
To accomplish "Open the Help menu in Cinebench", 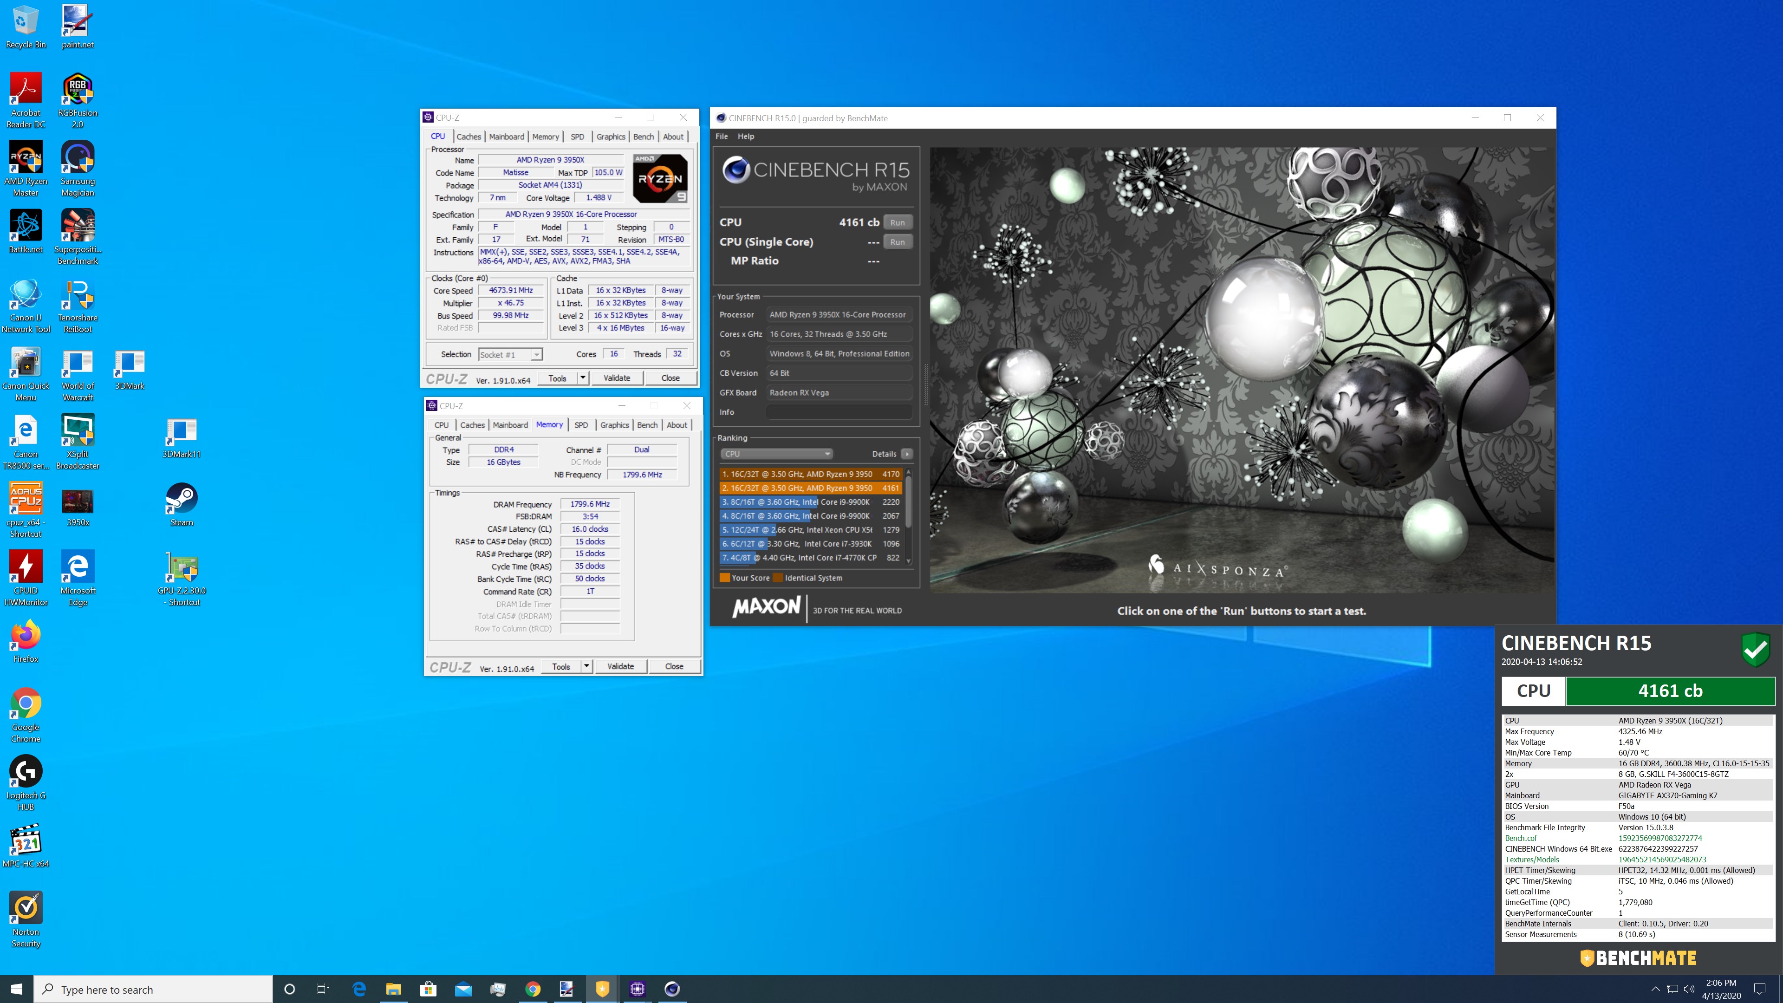I will coord(745,137).
